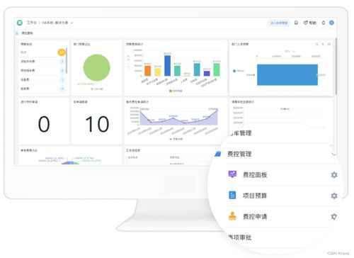Click the blue user avatar at top right
Screen dimensions: 354x258
tap(331, 23)
